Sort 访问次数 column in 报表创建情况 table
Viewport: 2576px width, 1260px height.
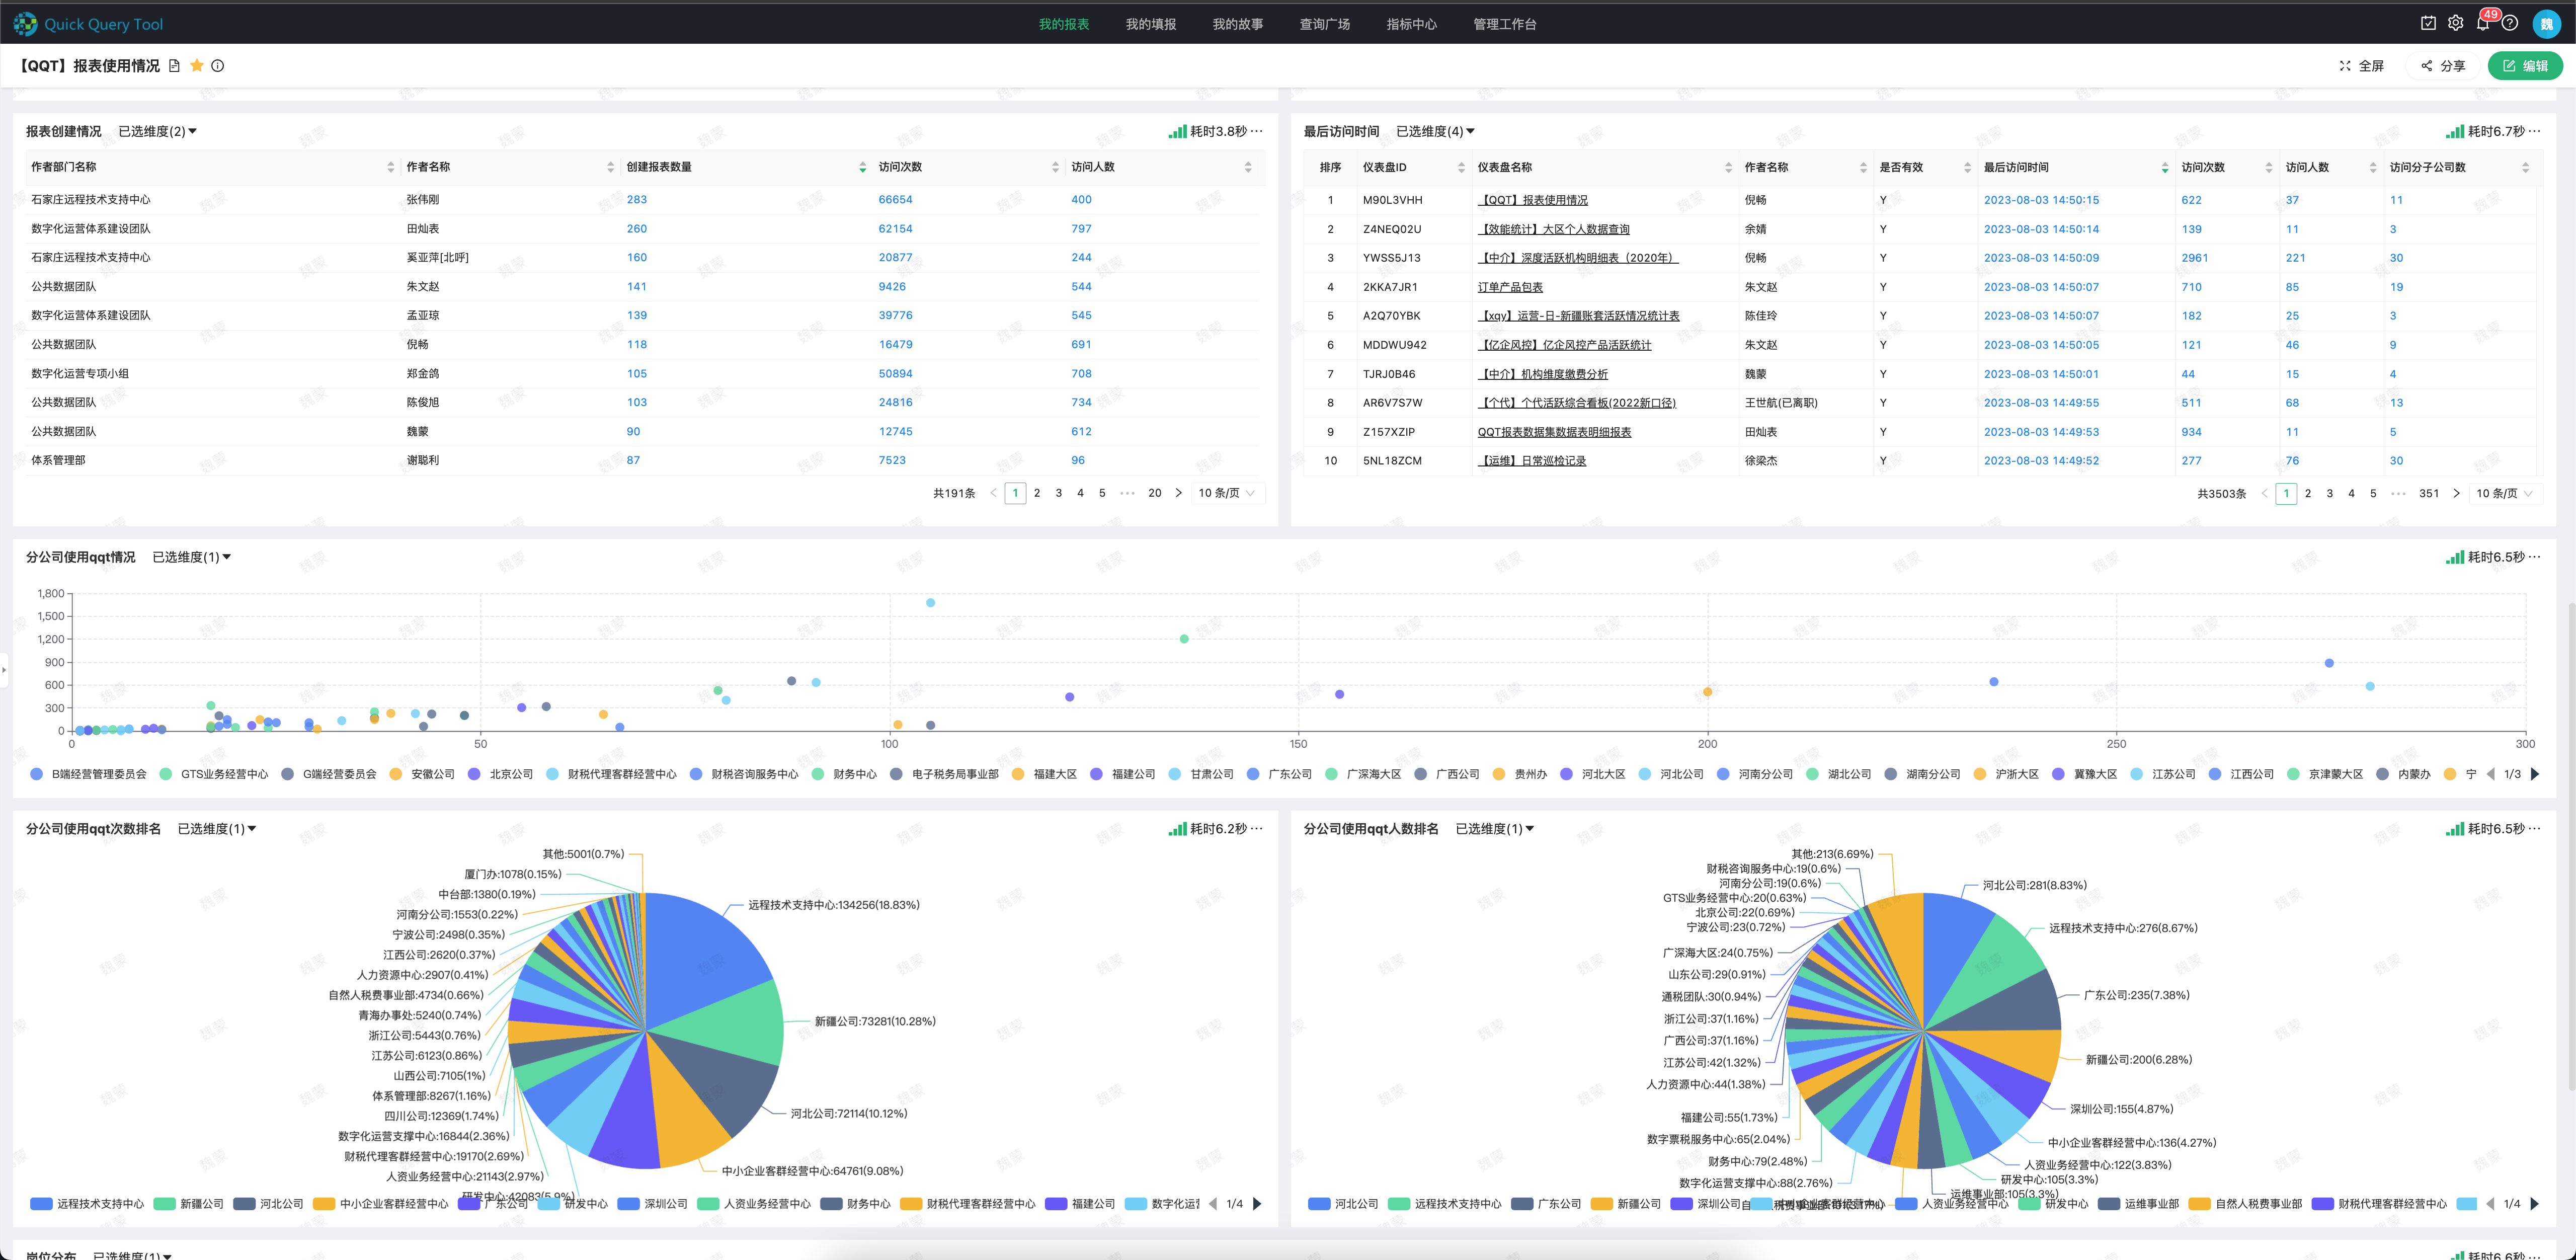pos(1055,167)
